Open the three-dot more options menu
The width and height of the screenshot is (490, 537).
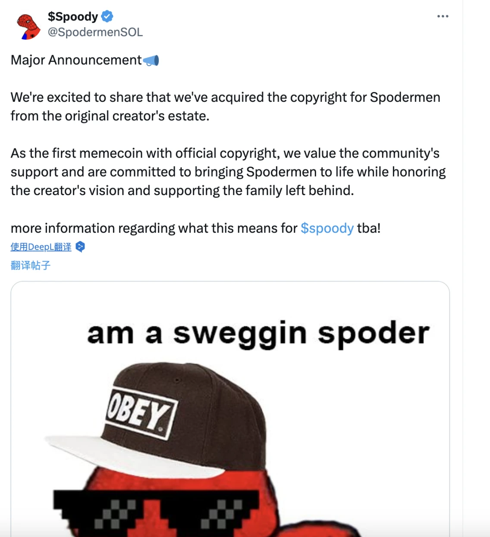[x=443, y=16]
